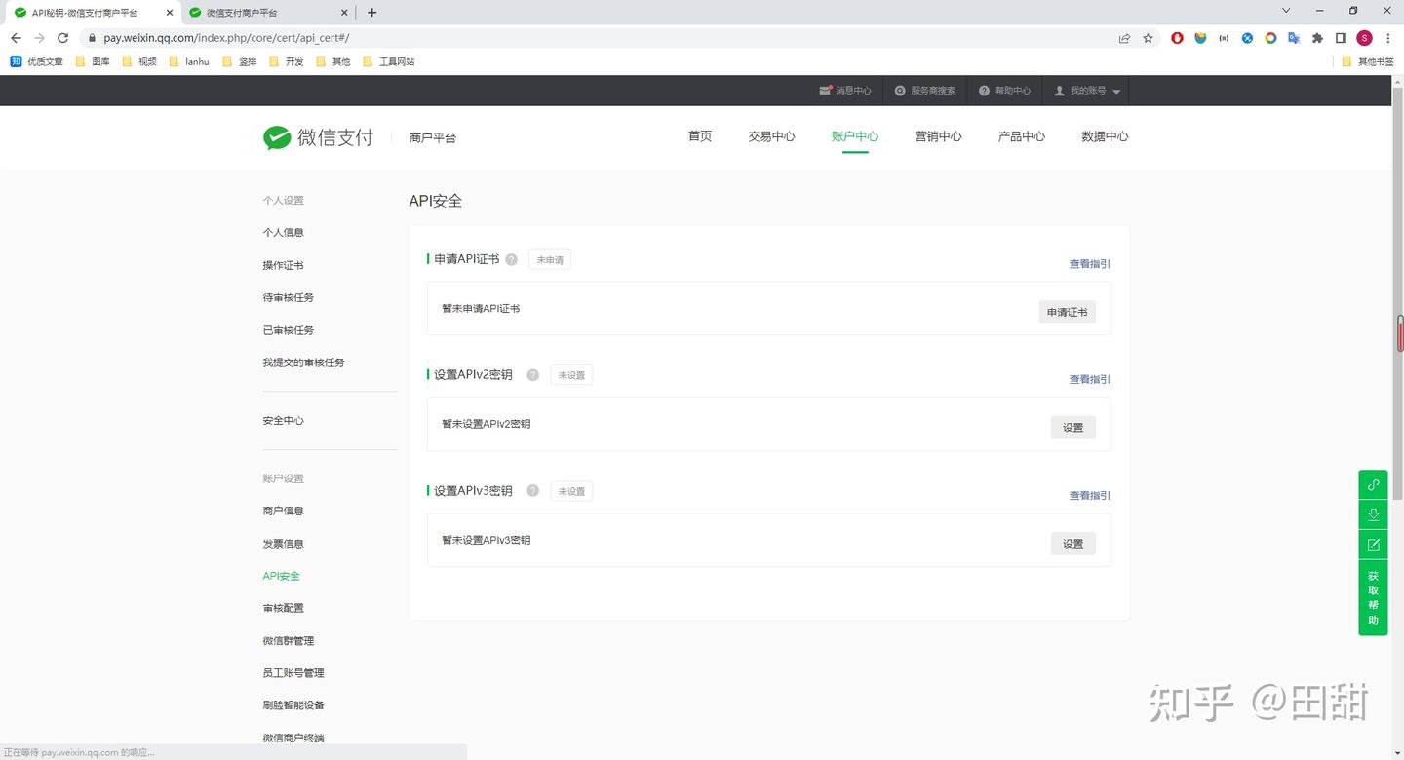1404x760 pixels.
Task: Click the green floating download icon
Action: coord(1373,514)
